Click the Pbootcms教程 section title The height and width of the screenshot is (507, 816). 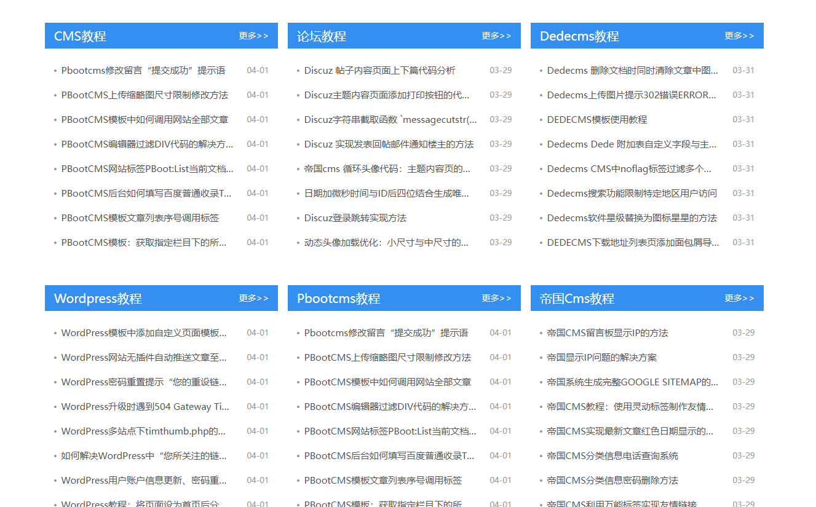coord(339,299)
